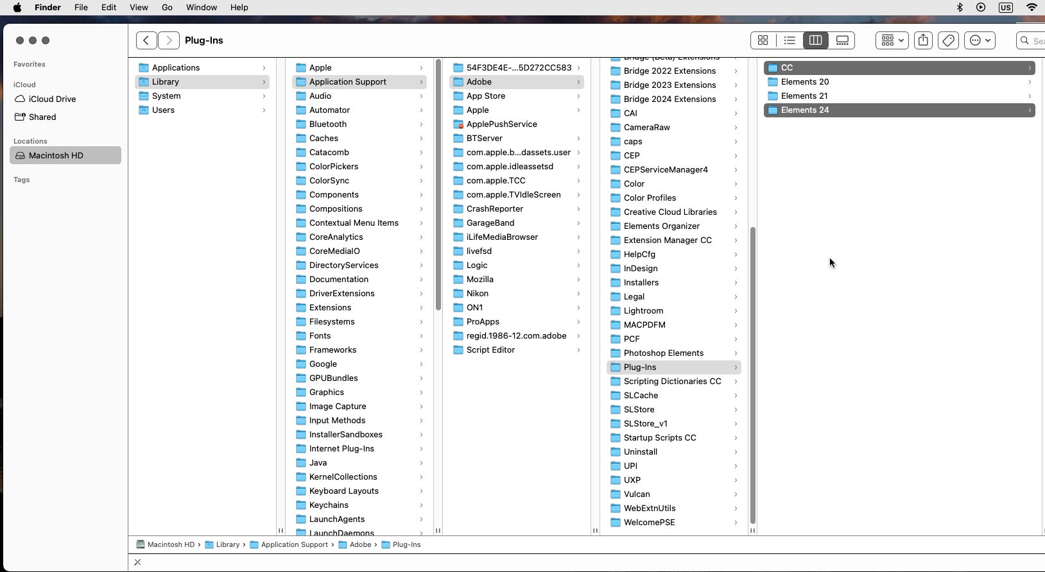Close the bottom bar X button
1045x572 pixels.
click(x=137, y=562)
